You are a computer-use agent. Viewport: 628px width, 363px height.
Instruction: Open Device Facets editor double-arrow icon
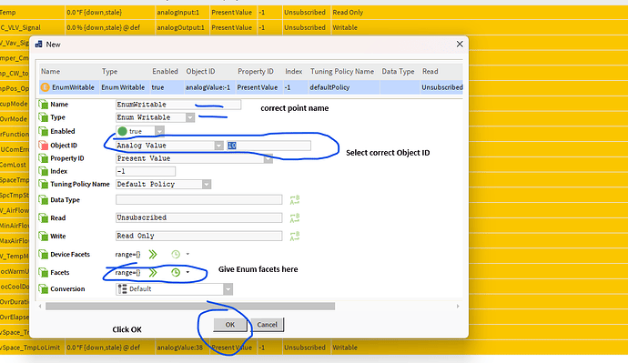coord(153,254)
